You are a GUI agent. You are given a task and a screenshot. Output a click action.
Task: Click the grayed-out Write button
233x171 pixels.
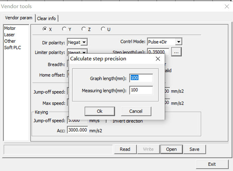148,149
